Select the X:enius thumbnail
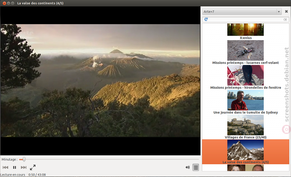291x177 pixels. (x=245, y=30)
